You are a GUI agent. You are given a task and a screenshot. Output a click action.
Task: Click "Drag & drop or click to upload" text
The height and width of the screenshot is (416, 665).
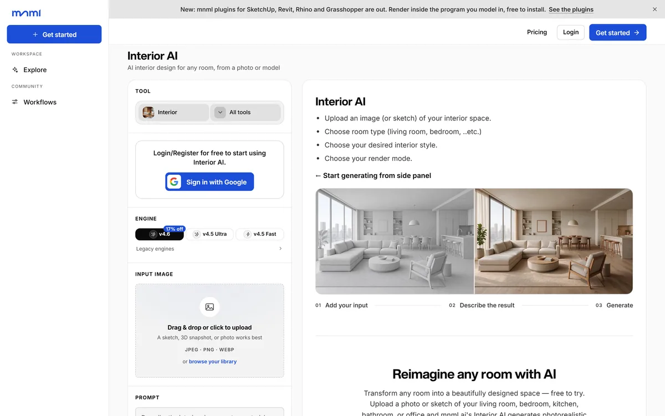tap(209, 327)
